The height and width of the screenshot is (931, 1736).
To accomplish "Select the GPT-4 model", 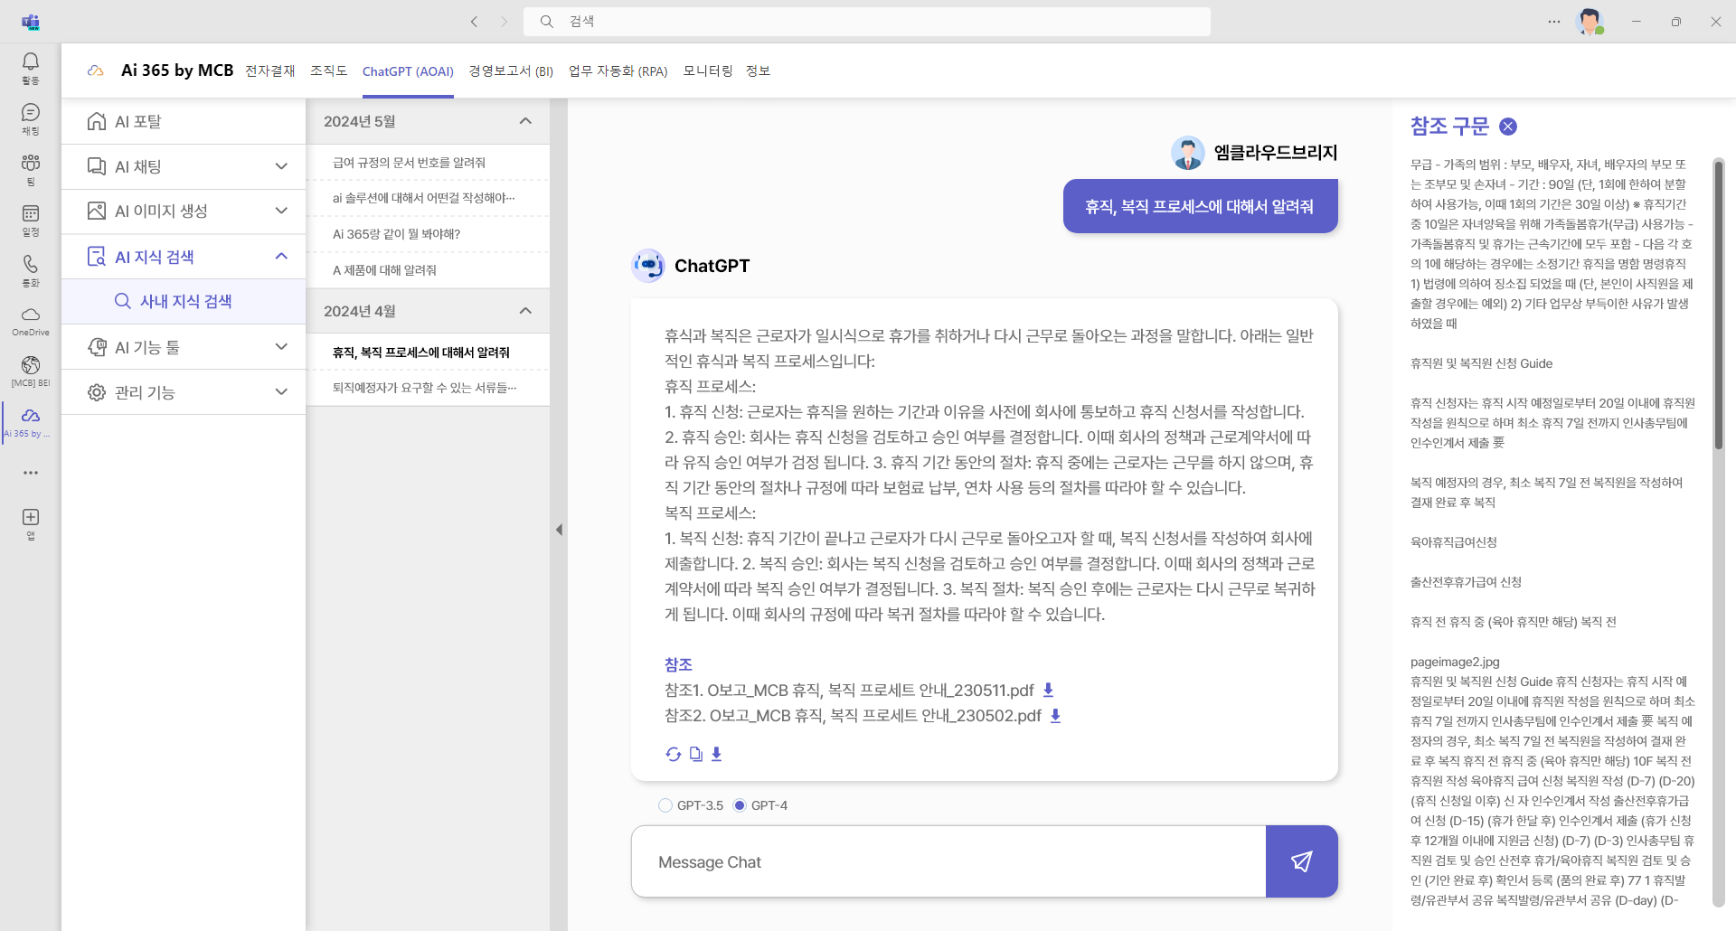I will click(740, 804).
